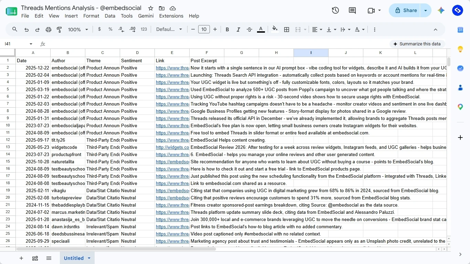
Task: Open the Format menu
Action: (91, 16)
